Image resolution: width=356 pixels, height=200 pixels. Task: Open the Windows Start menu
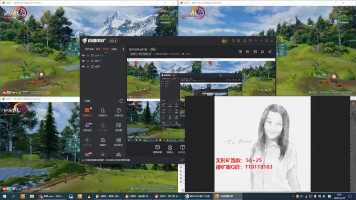coord(4,196)
